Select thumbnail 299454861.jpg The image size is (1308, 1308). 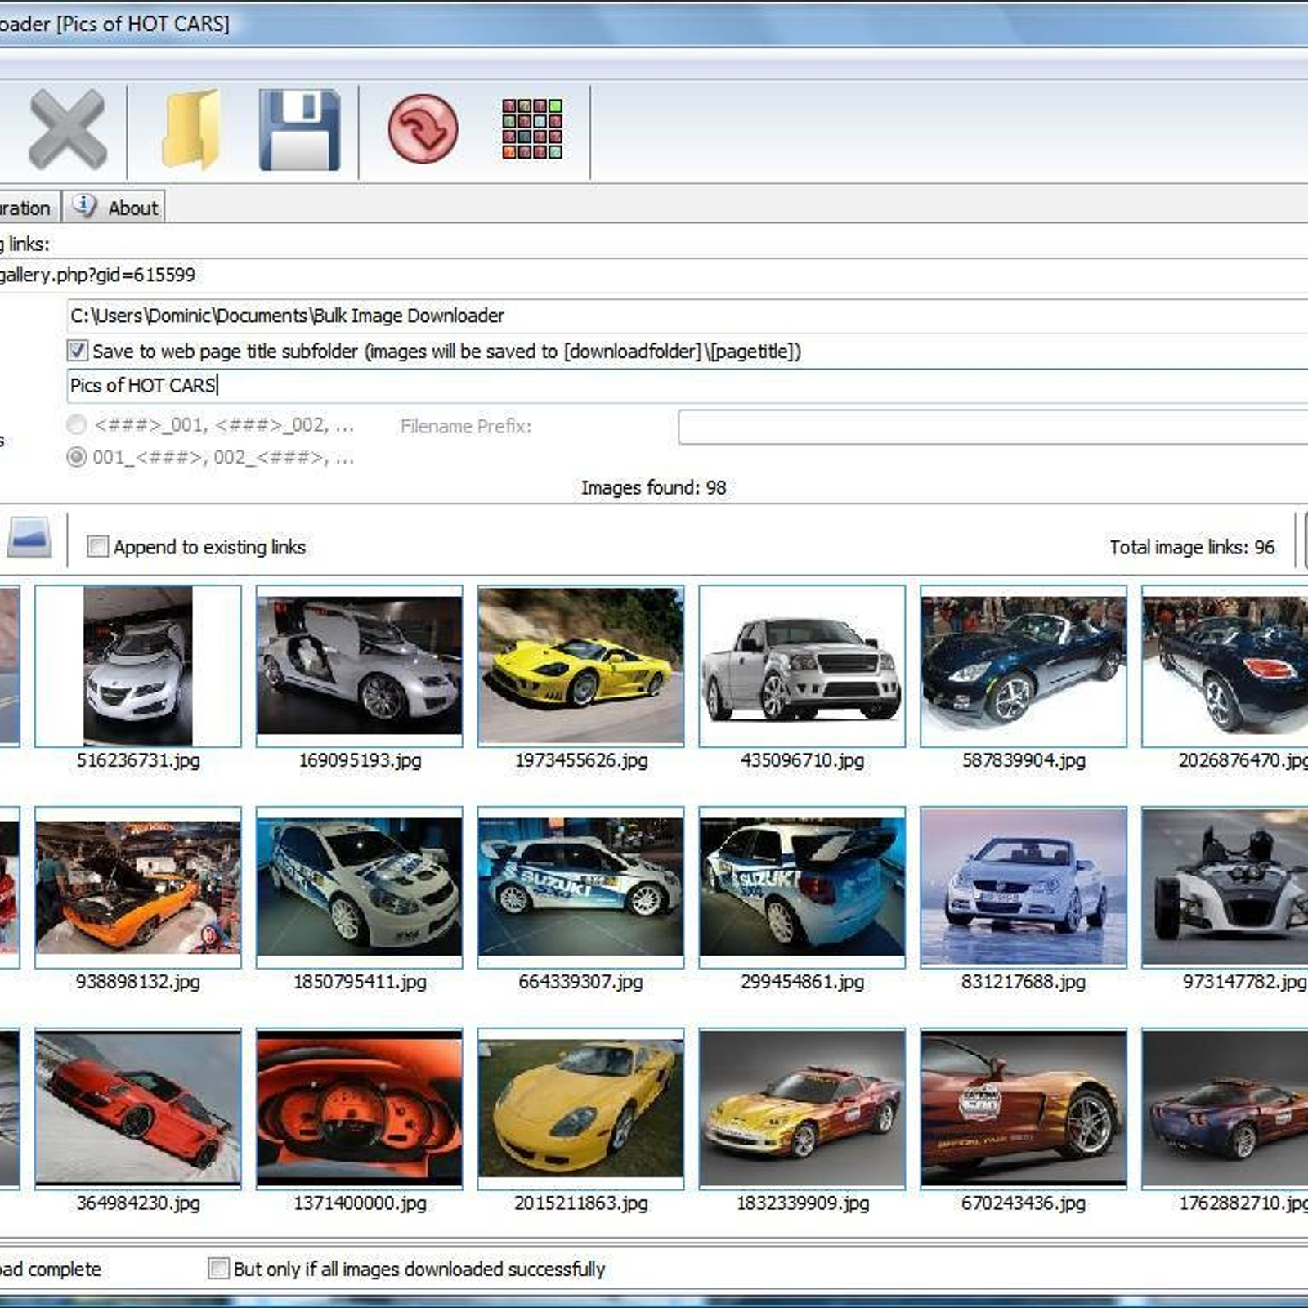[802, 887]
